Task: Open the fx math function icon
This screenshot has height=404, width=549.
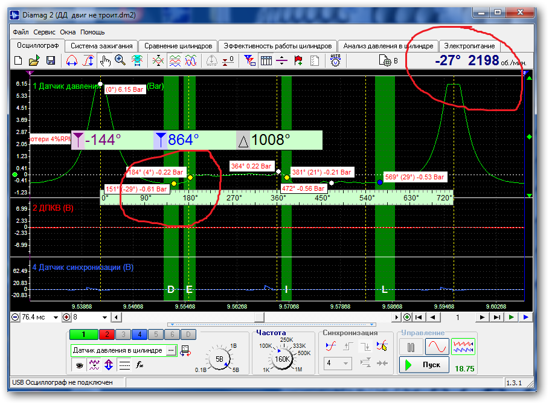Action: pyautogui.click(x=140, y=365)
